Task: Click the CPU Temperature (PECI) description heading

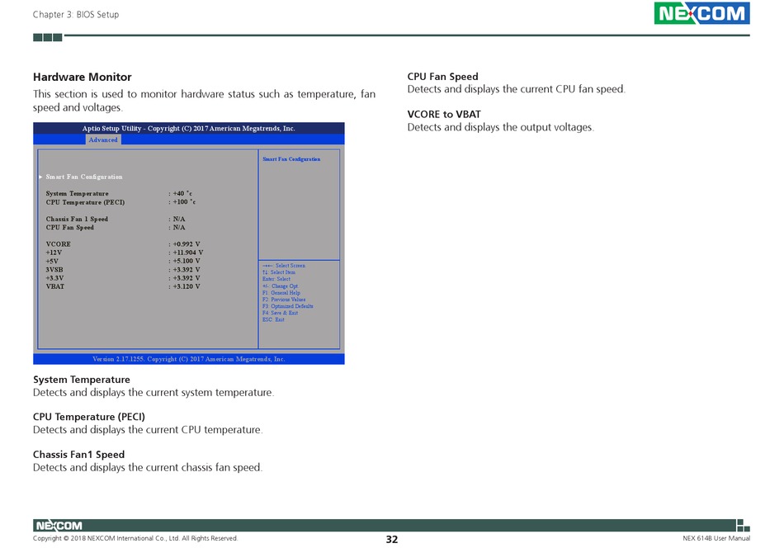Action: click(89, 417)
